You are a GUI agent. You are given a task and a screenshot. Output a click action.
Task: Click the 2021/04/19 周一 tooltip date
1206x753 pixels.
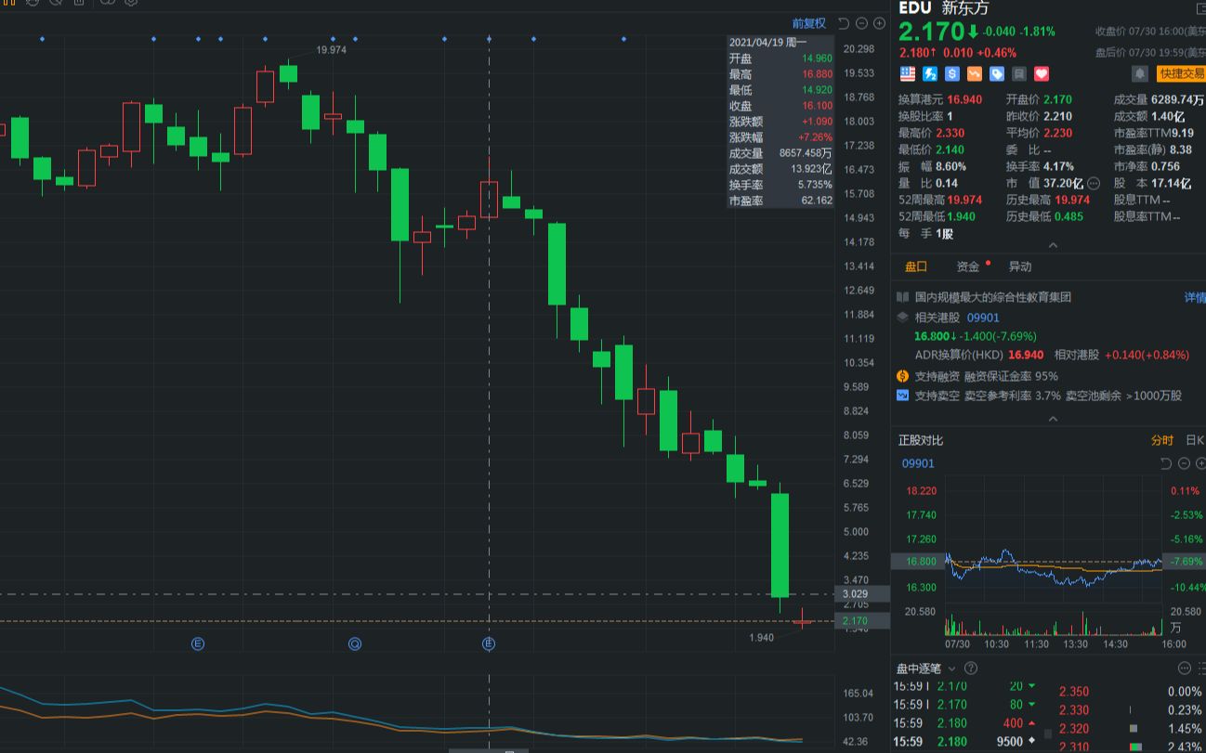pyautogui.click(x=767, y=43)
